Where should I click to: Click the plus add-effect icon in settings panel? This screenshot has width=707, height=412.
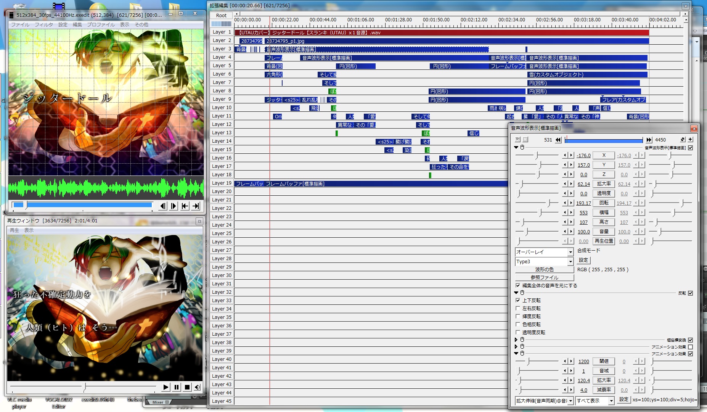(x=691, y=140)
